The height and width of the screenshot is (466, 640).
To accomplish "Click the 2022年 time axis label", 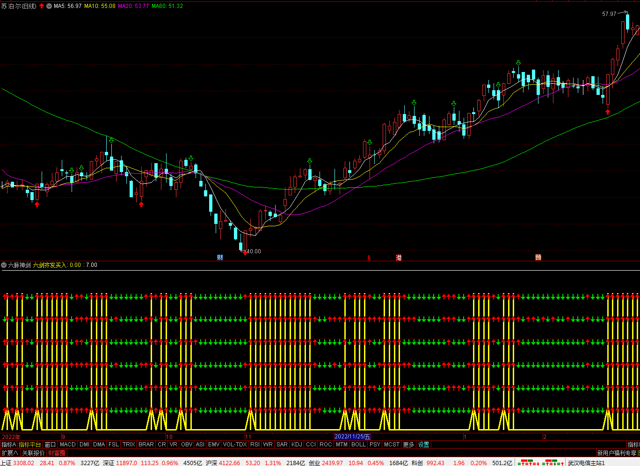I will [x=11, y=437].
